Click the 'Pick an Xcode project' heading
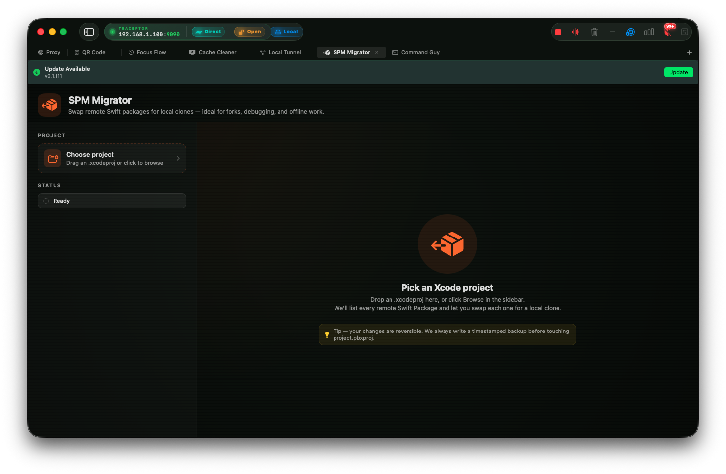 (447, 288)
